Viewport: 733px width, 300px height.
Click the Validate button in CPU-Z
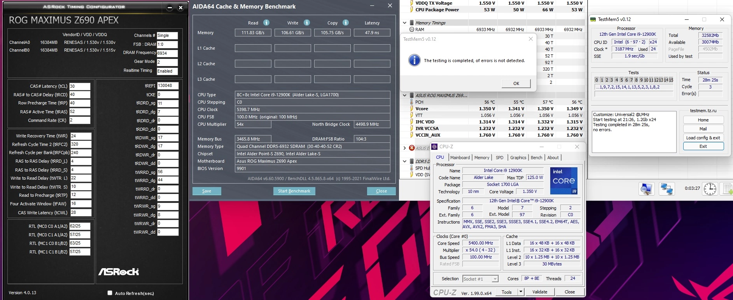pyautogui.click(x=540, y=292)
